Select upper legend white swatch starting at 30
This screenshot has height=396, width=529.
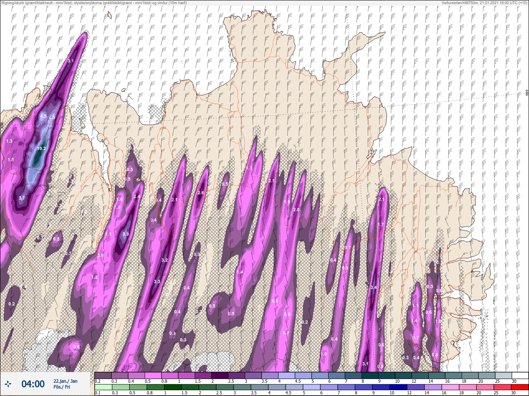click(x=520, y=375)
